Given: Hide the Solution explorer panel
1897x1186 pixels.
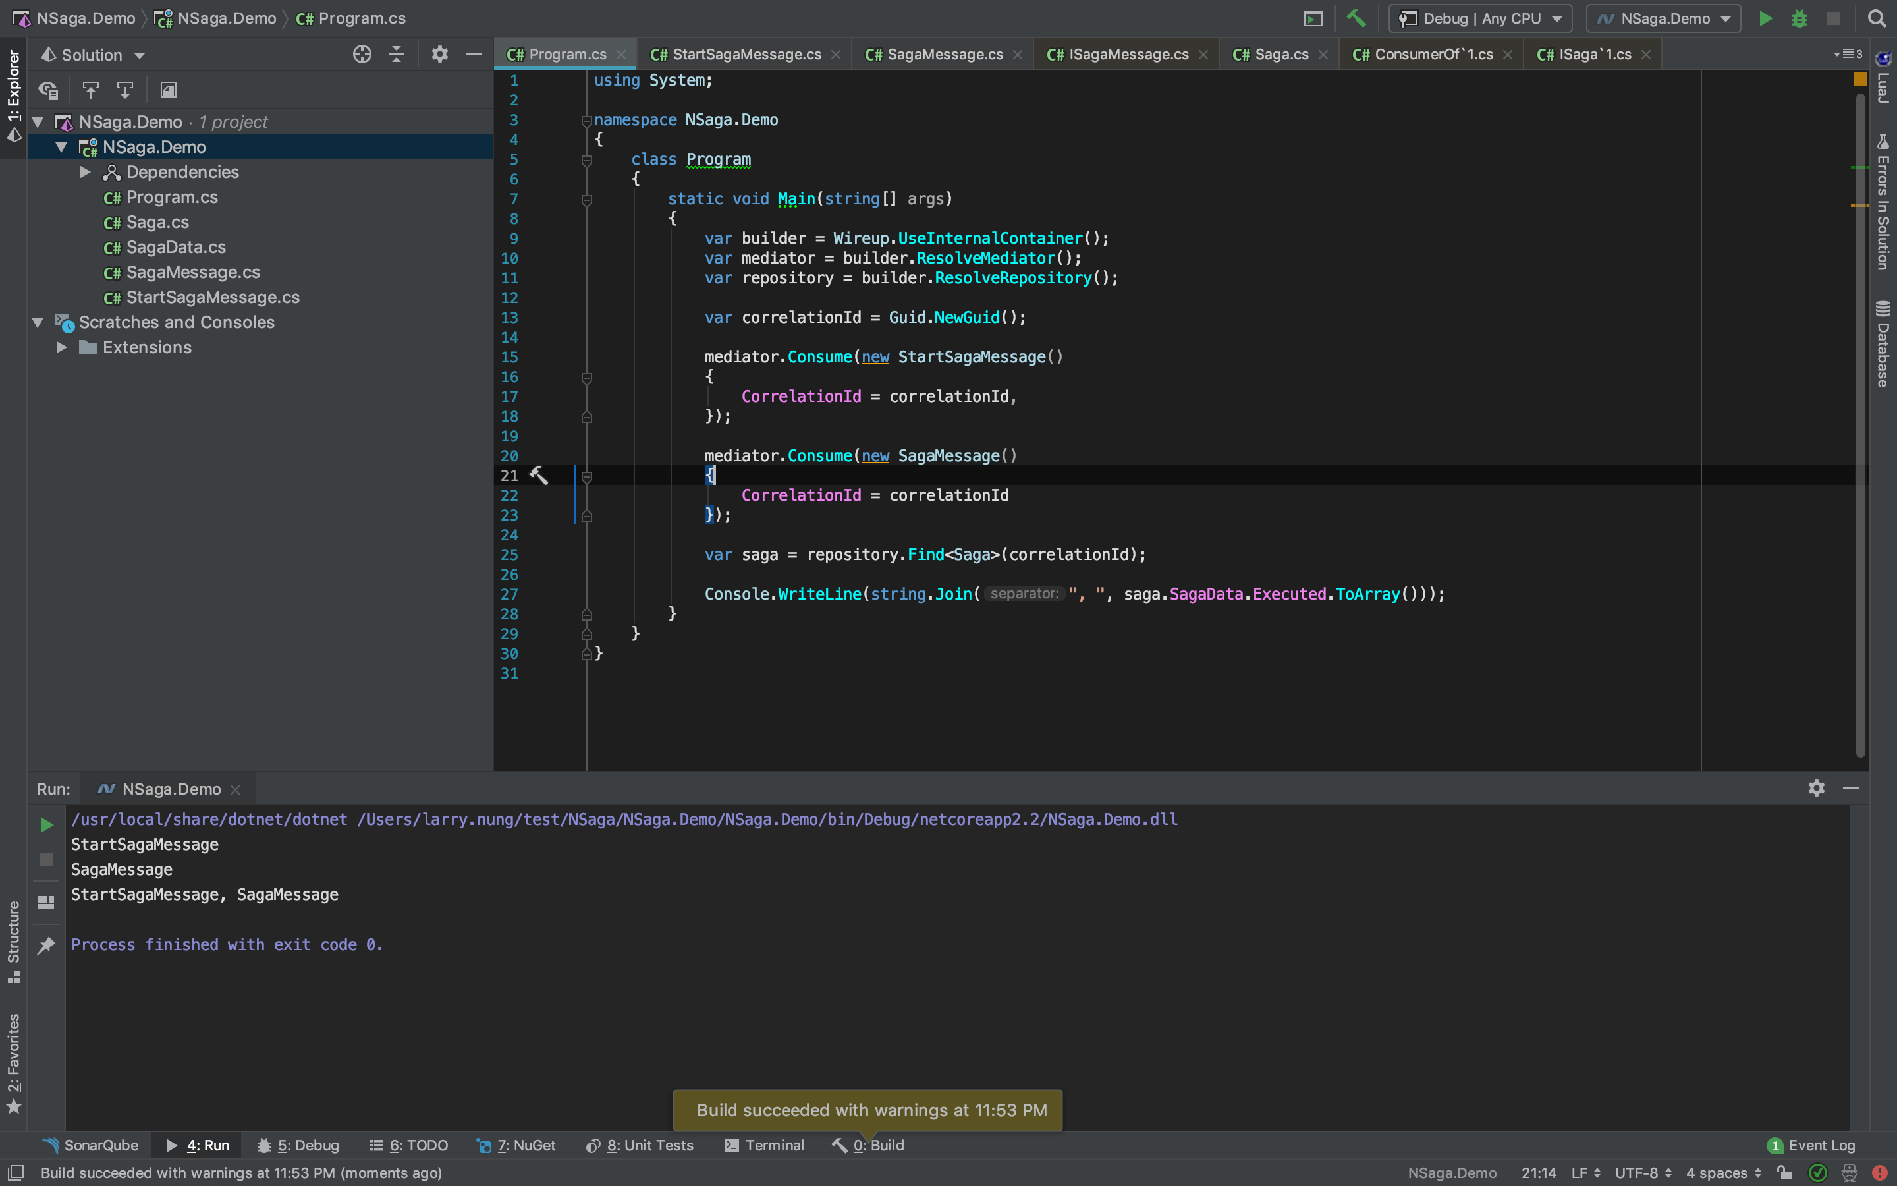Looking at the screenshot, I should (474, 54).
